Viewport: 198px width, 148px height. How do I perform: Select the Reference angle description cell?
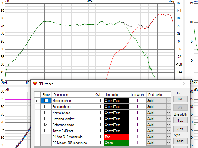click(72, 125)
